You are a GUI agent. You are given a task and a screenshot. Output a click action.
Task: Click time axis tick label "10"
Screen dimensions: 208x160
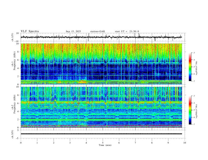pos(185,143)
